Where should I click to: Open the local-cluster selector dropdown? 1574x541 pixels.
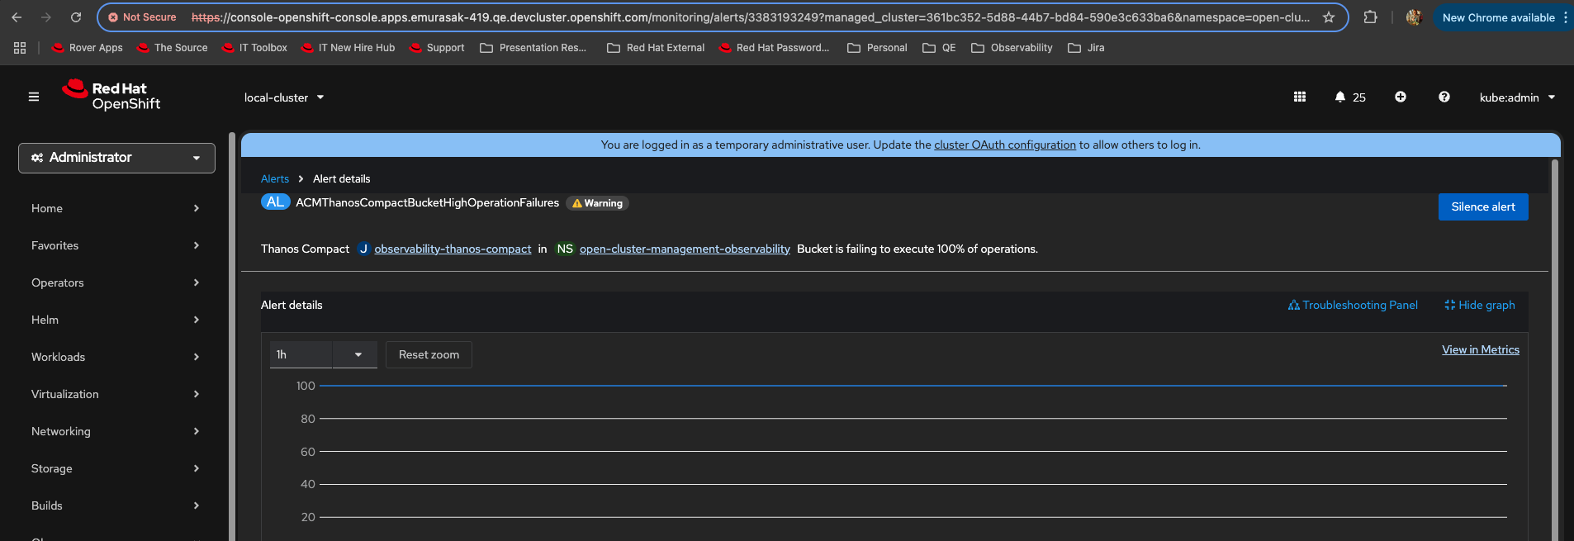point(284,97)
